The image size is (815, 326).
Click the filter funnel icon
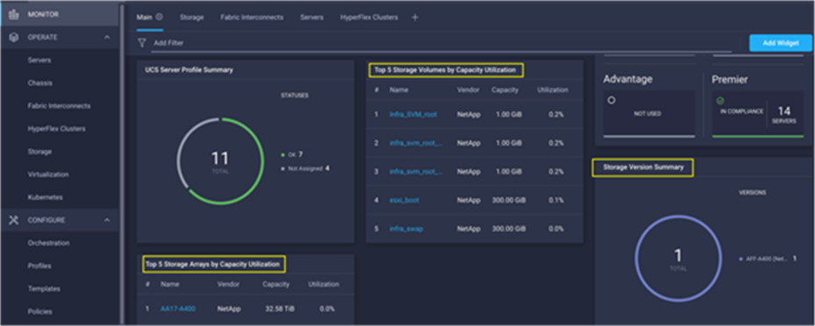click(x=141, y=43)
